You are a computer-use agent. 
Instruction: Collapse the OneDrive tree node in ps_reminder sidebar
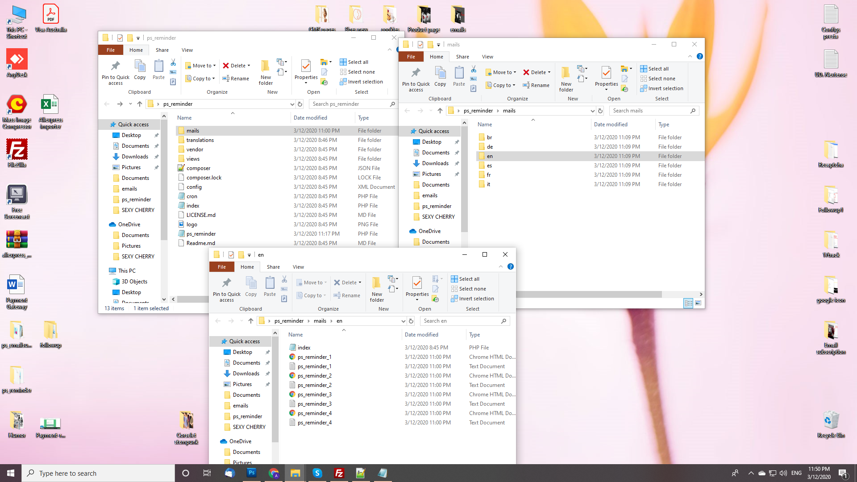105,224
